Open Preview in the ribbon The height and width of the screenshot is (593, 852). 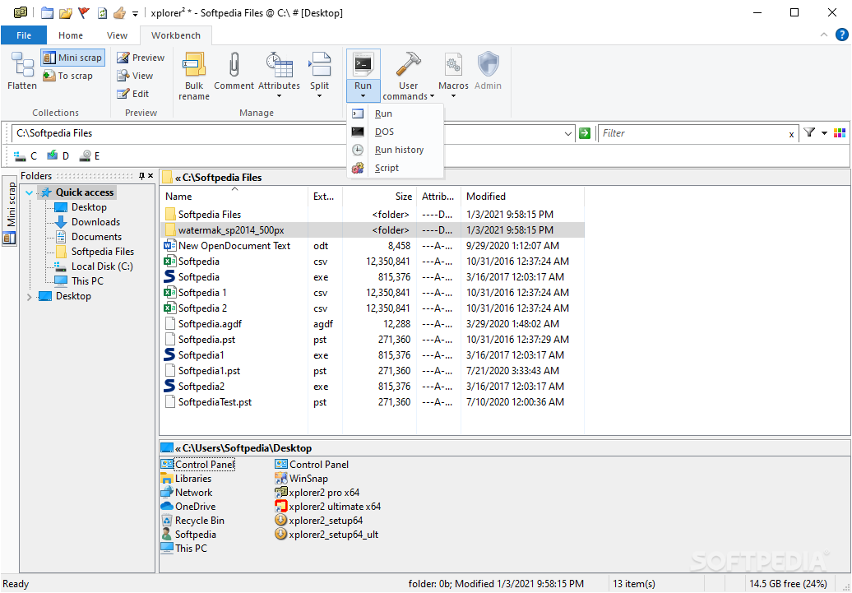click(141, 58)
